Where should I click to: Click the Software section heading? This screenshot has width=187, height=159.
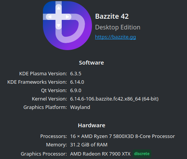tap(92, 63)
